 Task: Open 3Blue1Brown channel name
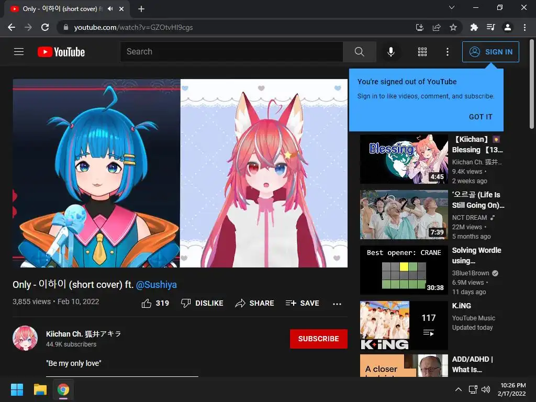pyautogui.click(x=471, y=273)
